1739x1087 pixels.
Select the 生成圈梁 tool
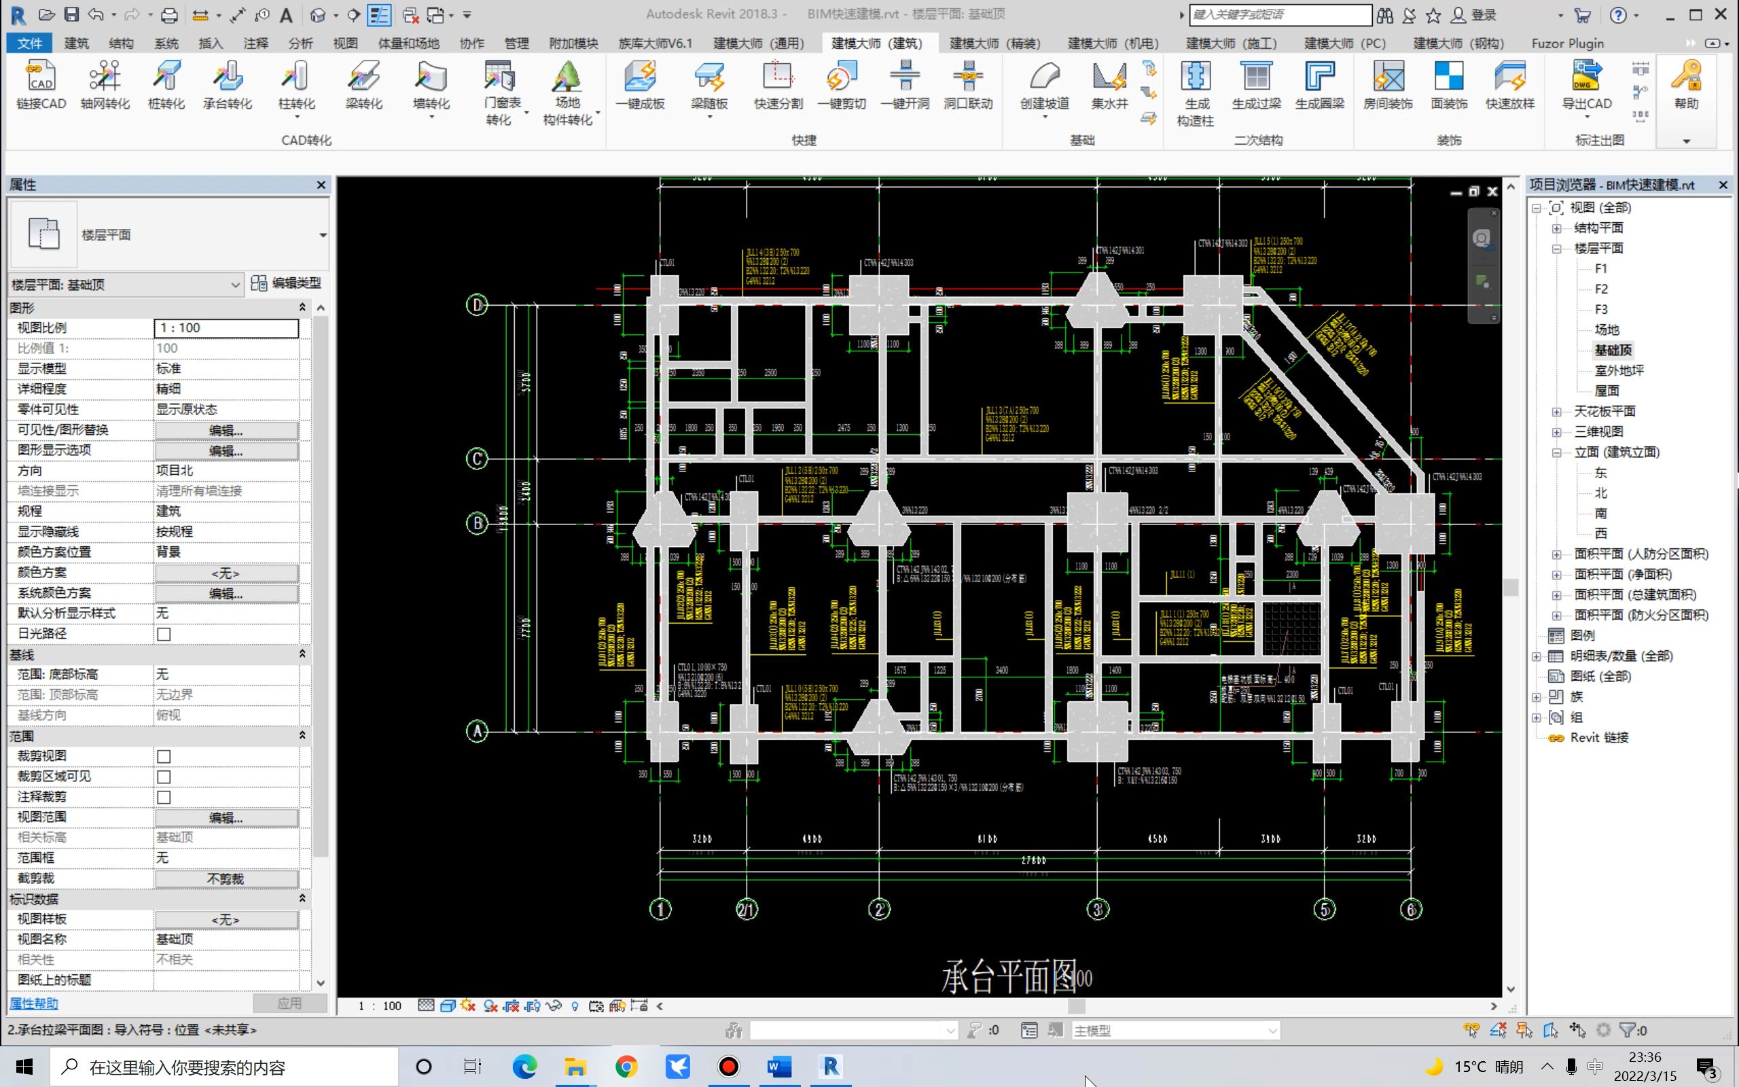1319,86
